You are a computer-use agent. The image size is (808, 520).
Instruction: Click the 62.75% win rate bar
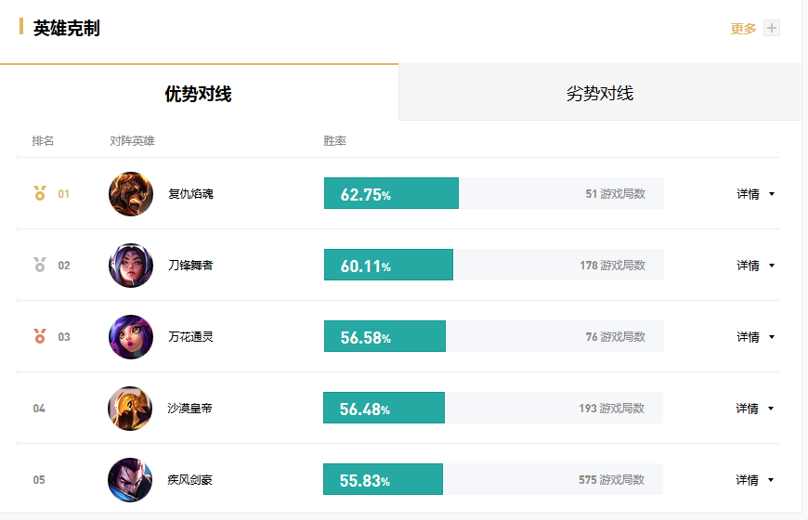[x=391, y=194]
